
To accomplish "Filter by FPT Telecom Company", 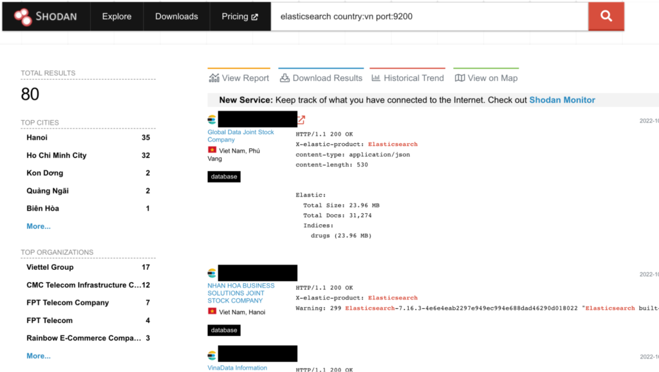I will [x=68, y=303].
